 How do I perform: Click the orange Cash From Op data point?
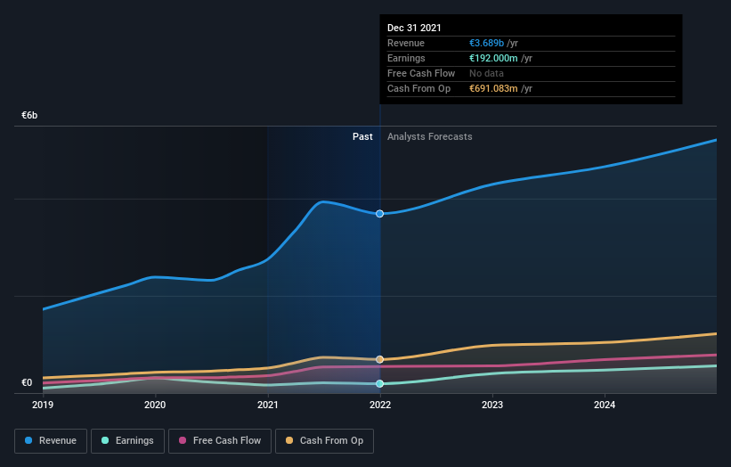click(380, 359)
